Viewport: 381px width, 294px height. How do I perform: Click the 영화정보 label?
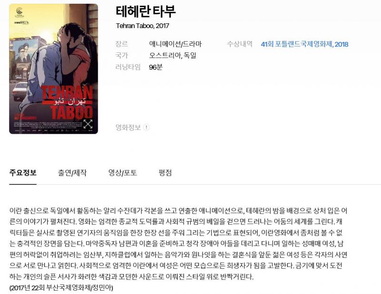[x=128, y=127]
